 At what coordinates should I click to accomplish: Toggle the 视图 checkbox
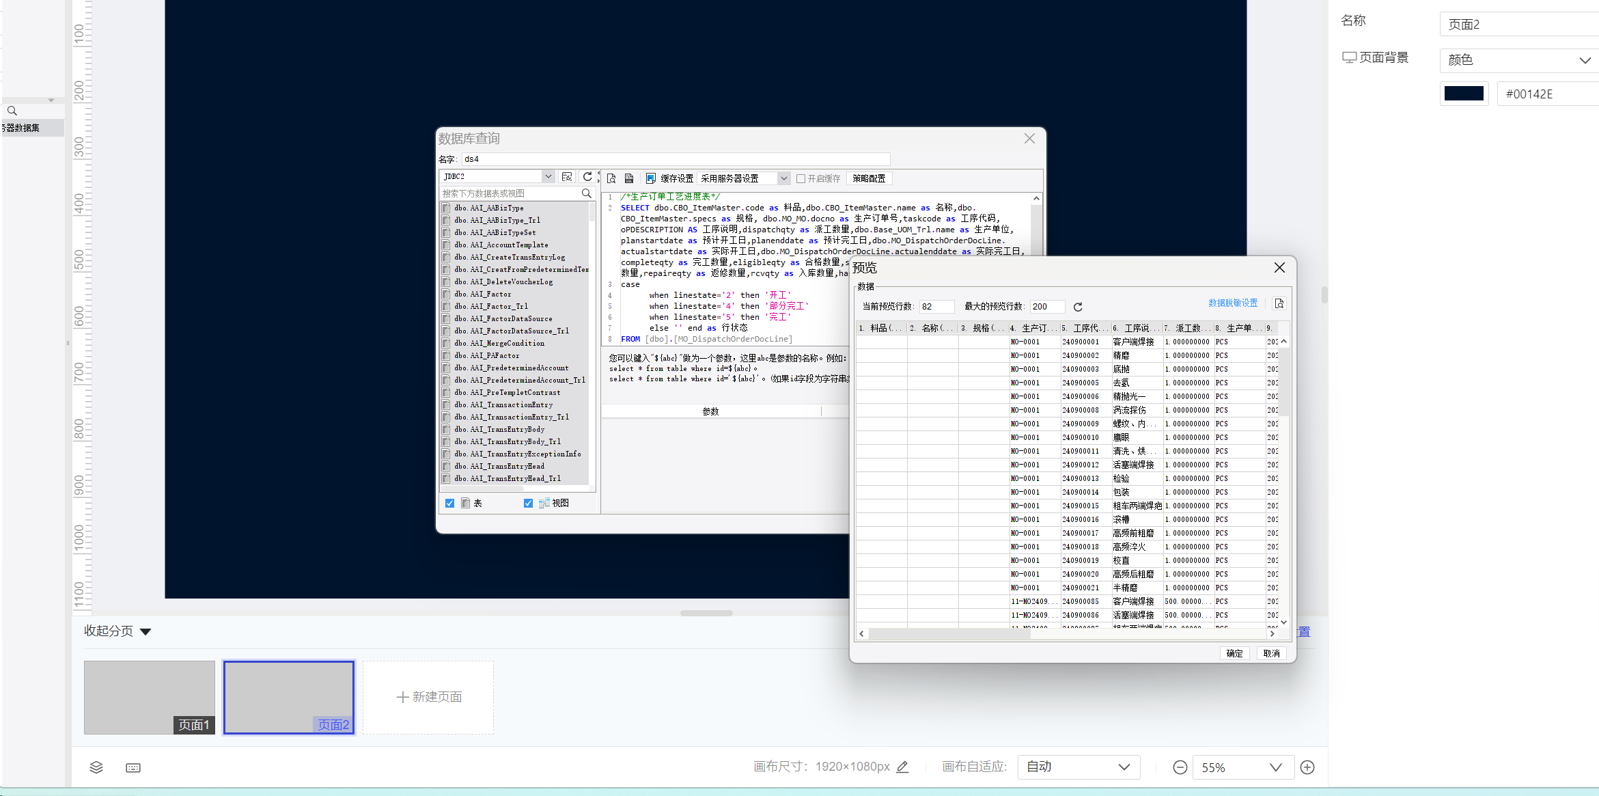528,503
